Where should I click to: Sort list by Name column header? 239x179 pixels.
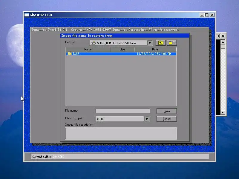pos(88,50)
